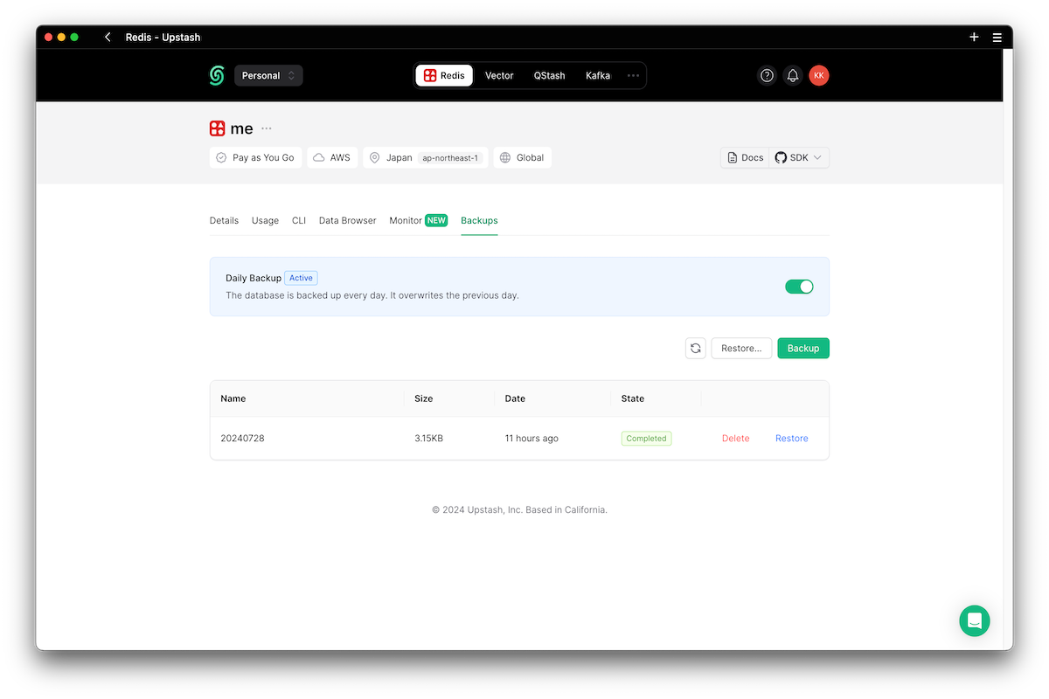Viewport: 1049px width, 699px height.
Task: Click the Global region badge
Action: [522, 157]
